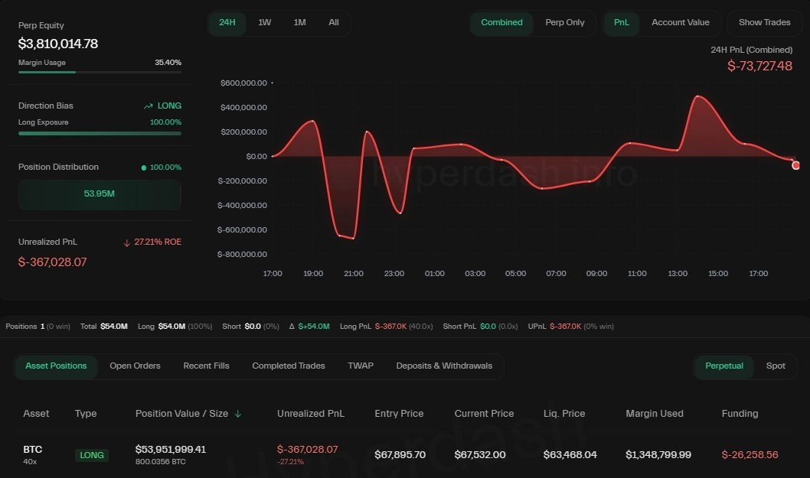Click the Entry Price column header
This screenshot has width=810, height=478.
tap(399, 414)
